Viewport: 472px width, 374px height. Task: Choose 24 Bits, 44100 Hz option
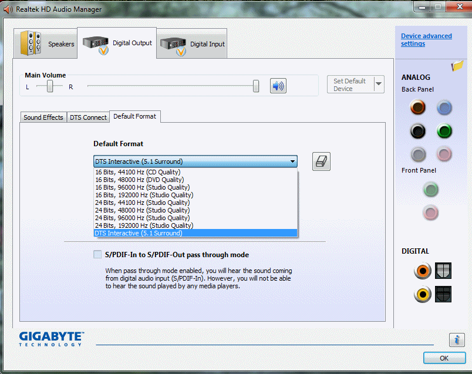click(x=195, y=203)
